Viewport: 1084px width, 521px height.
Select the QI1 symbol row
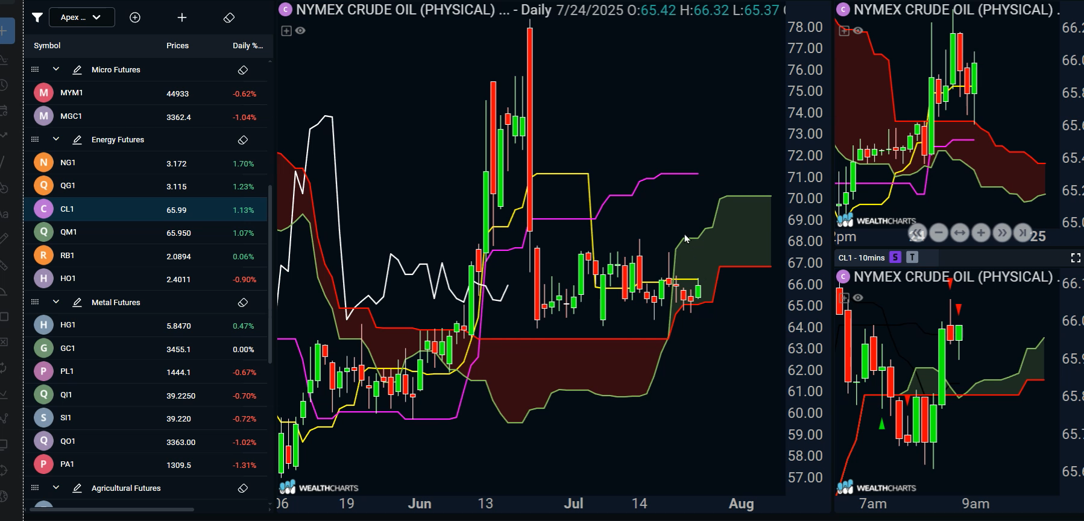(x=146, y=395)
